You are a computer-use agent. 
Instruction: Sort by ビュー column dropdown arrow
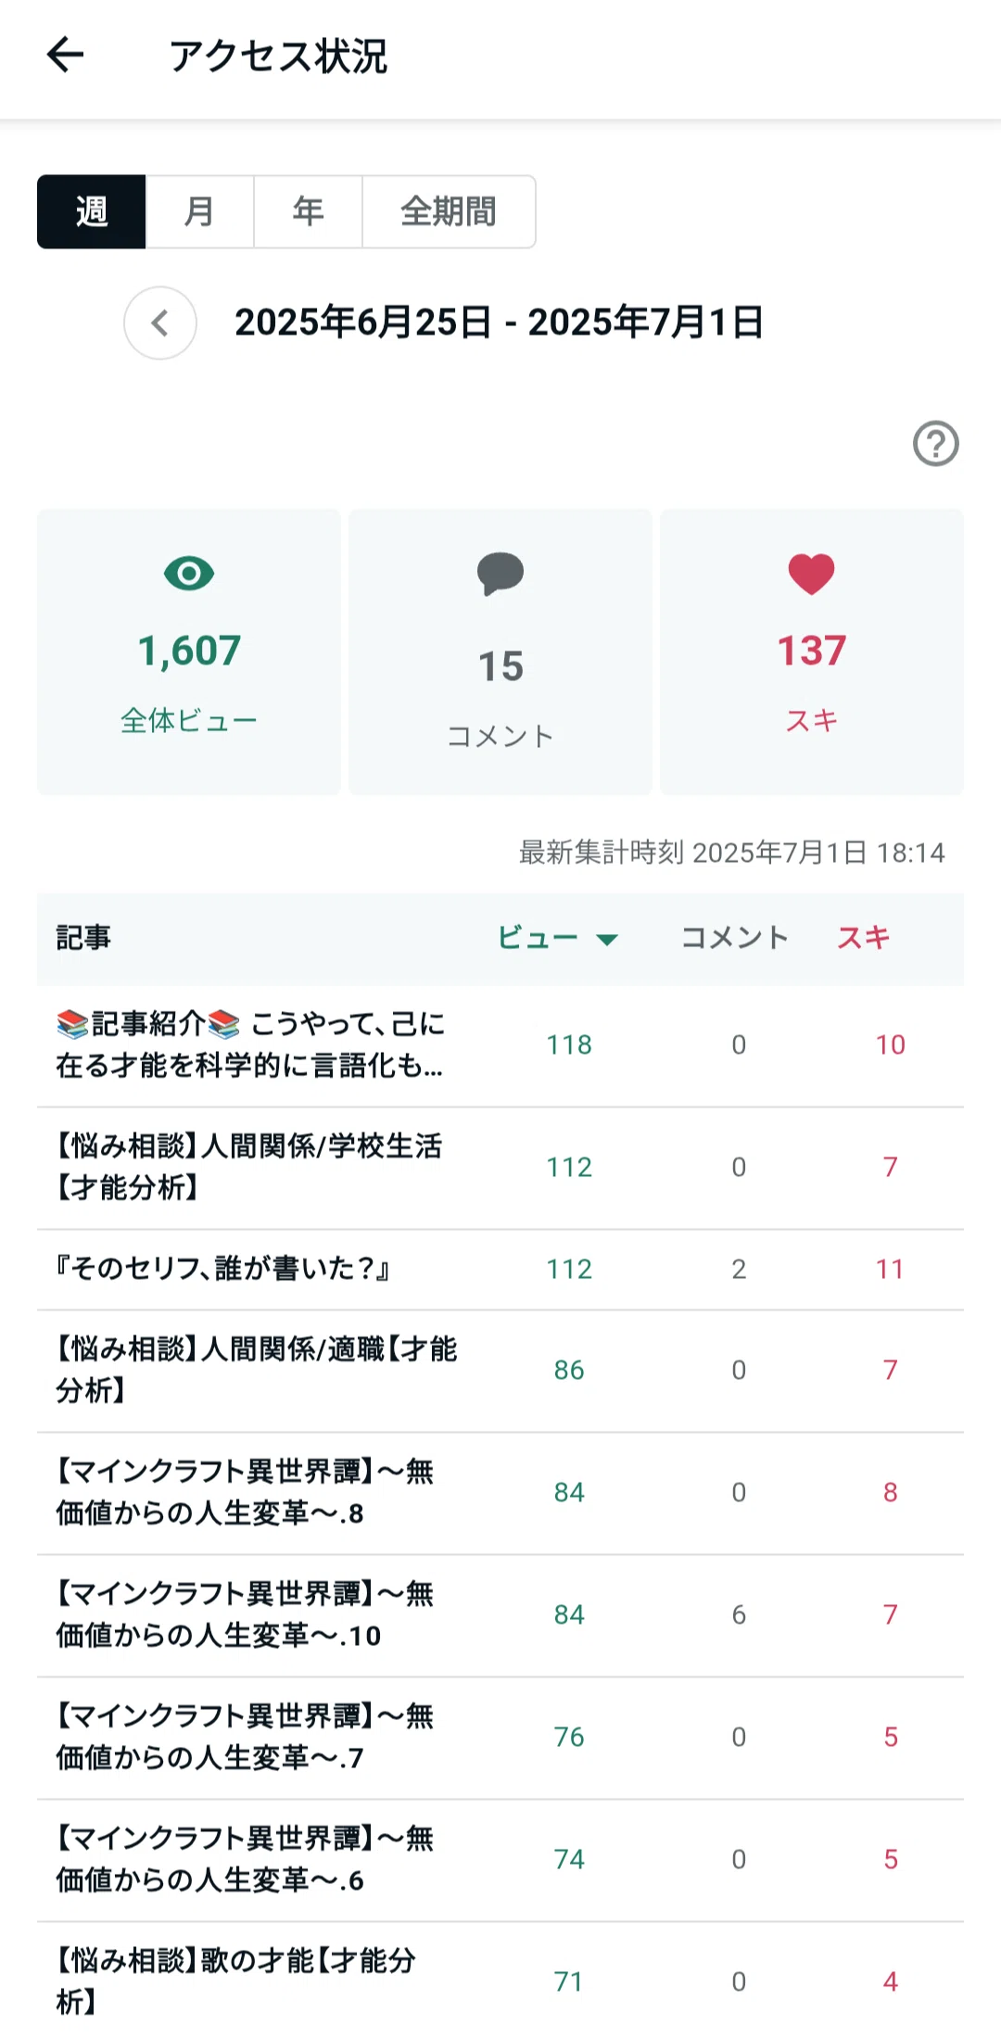click(607, 940)
